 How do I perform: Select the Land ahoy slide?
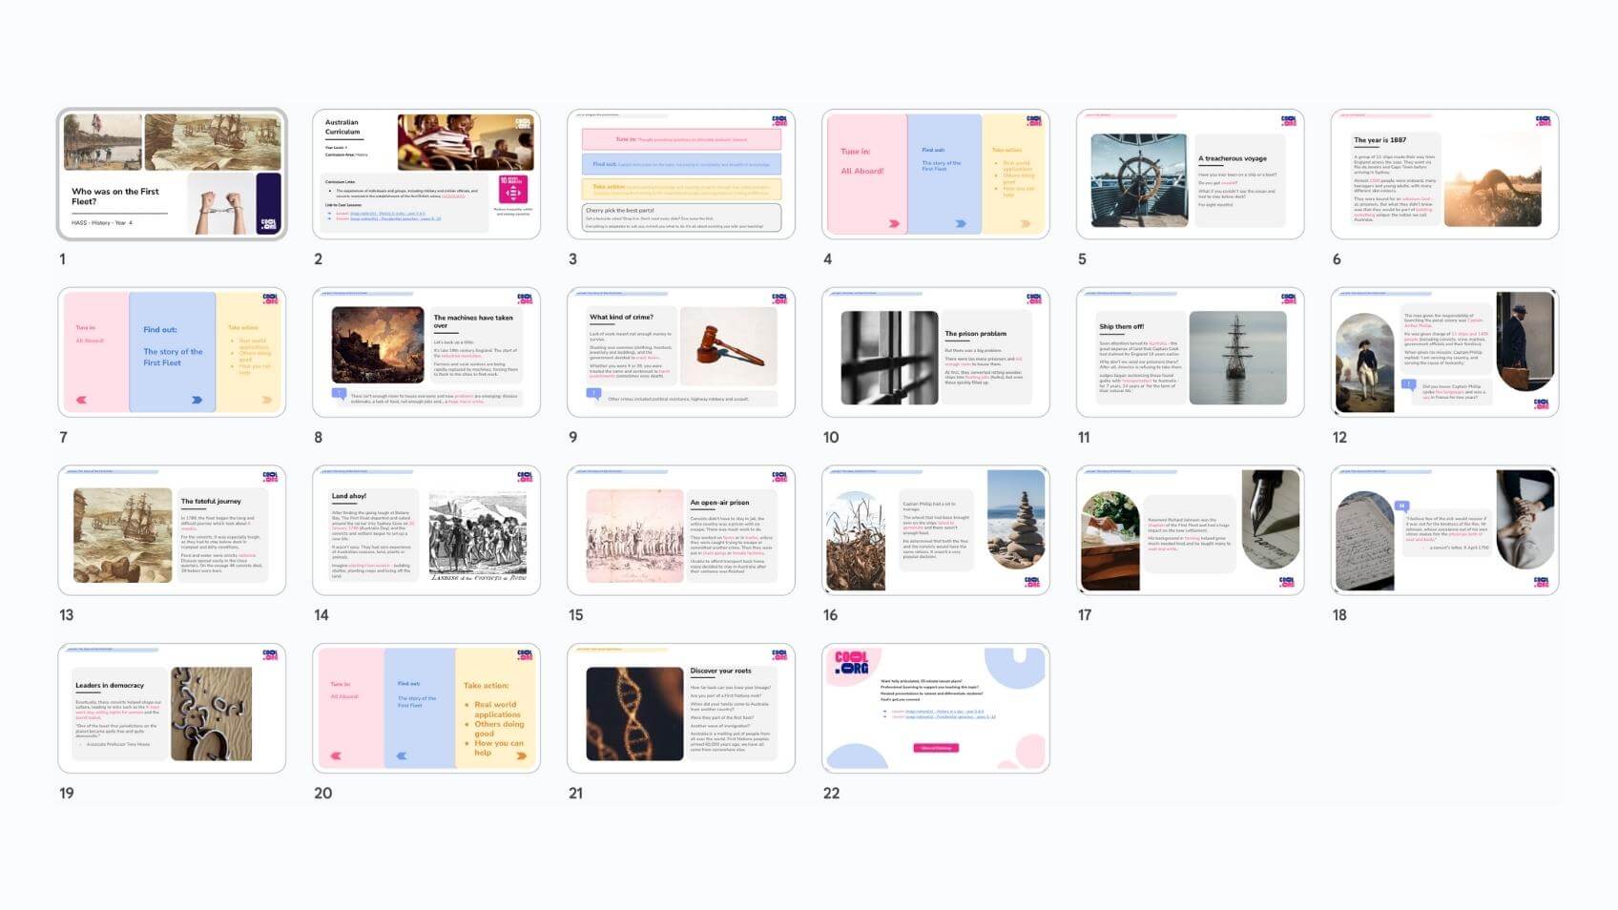coord(425,530)
